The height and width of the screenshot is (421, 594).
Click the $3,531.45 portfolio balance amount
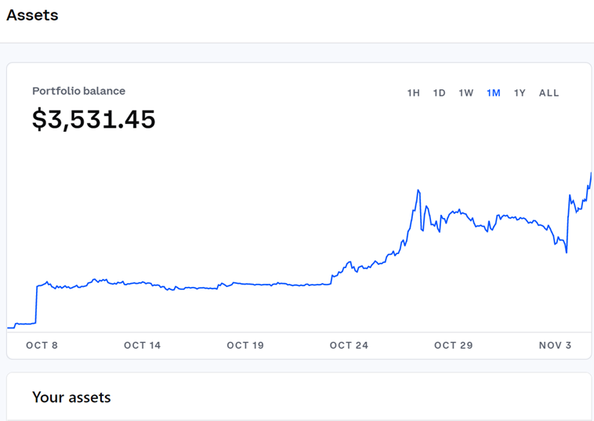pyautogui.click(x=93, y=119)
